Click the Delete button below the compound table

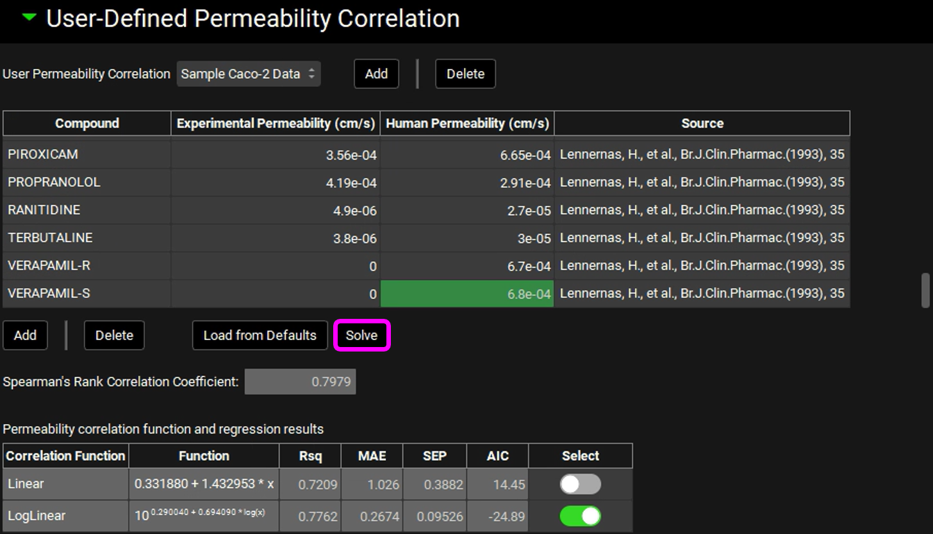114,336
